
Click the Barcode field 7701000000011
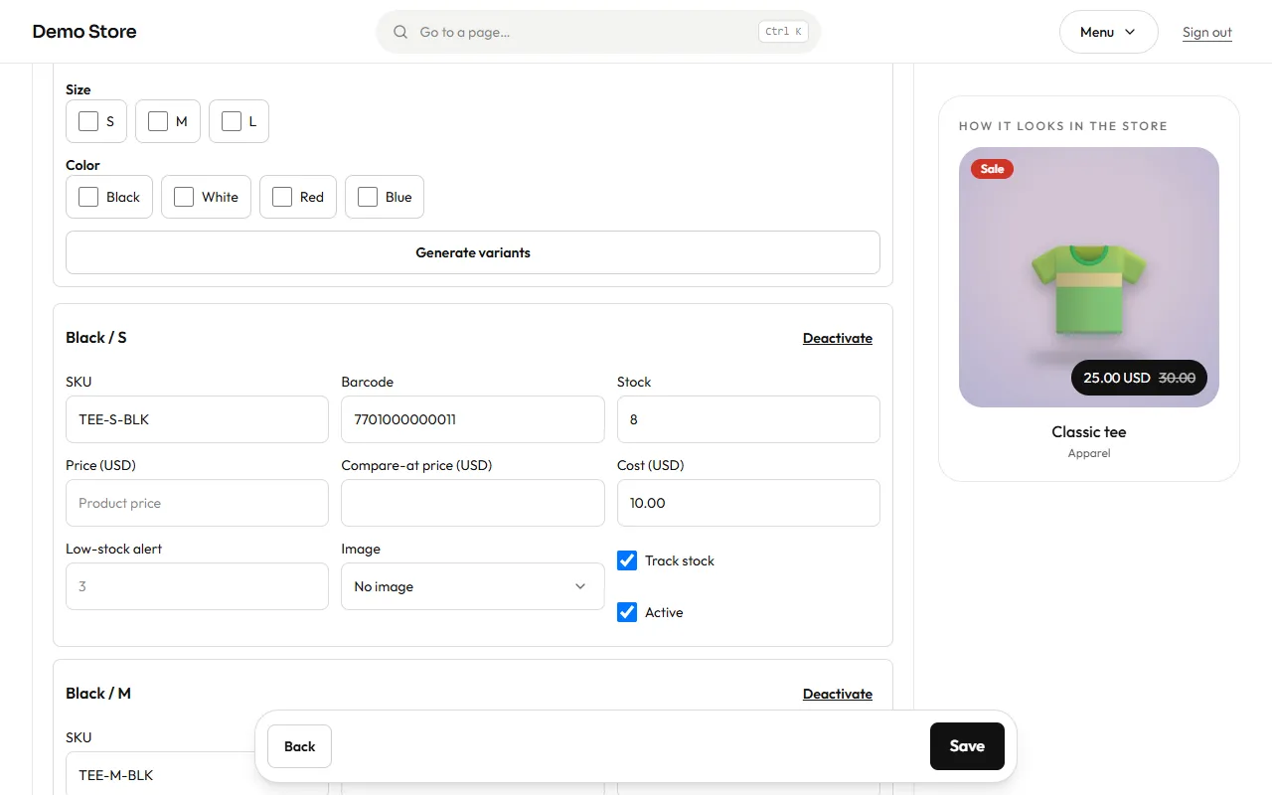[473, 419]
